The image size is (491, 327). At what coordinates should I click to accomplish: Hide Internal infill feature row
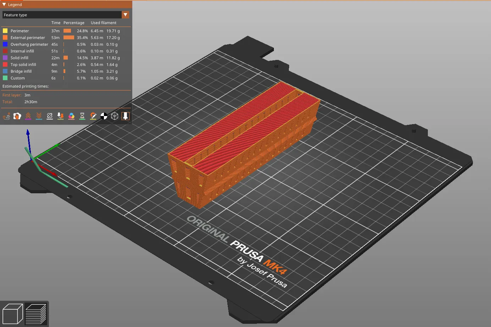coord(66,51)
